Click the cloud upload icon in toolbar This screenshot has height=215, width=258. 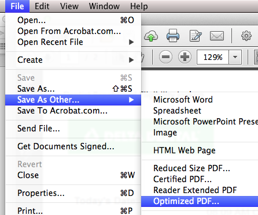click(151, 36)
